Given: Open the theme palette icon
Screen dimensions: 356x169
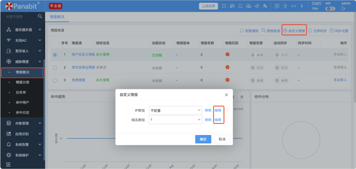Looking at the screenshot, I should [232, 6].
